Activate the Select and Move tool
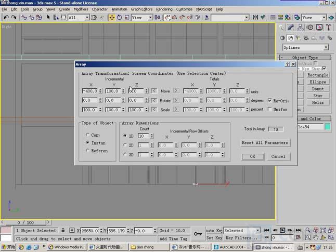Screen dimensions: 336x252 [x=112, y=17]
